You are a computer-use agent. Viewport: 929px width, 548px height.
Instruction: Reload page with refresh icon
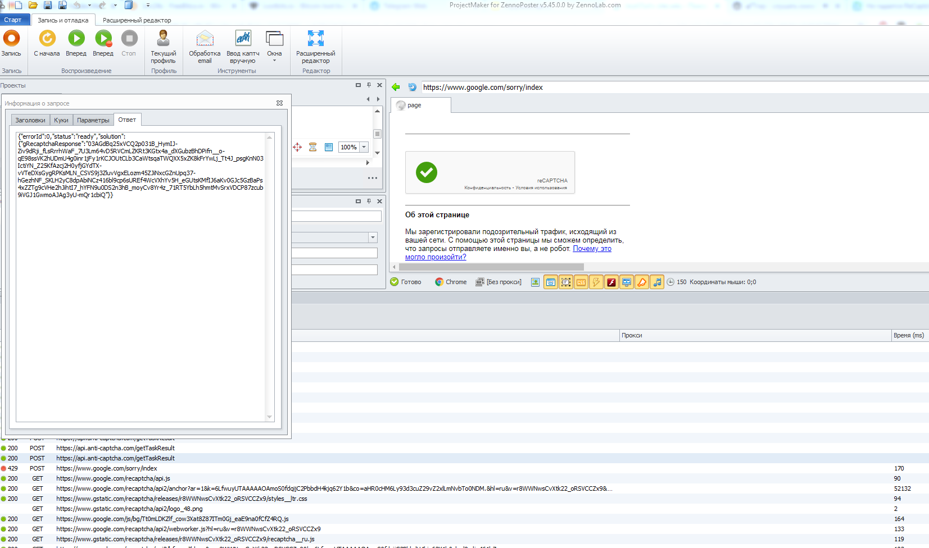[413, 87]
